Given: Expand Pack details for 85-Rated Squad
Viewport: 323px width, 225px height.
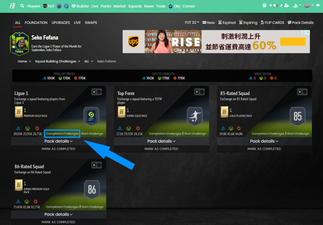Looking at the screenshot, I should [264, 141].
